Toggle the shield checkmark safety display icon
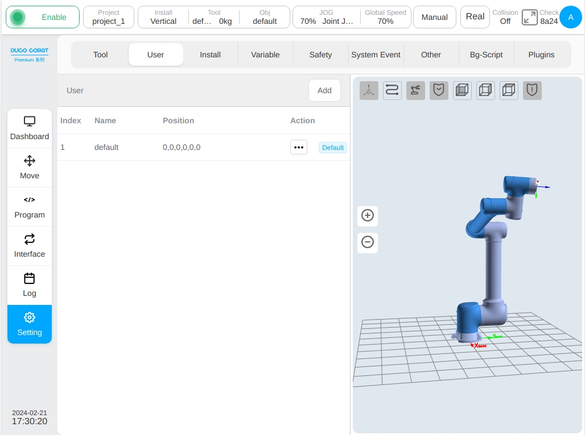The height and width of the screenshot is (435, 585). pyautogui.click(x=439, y=90)
